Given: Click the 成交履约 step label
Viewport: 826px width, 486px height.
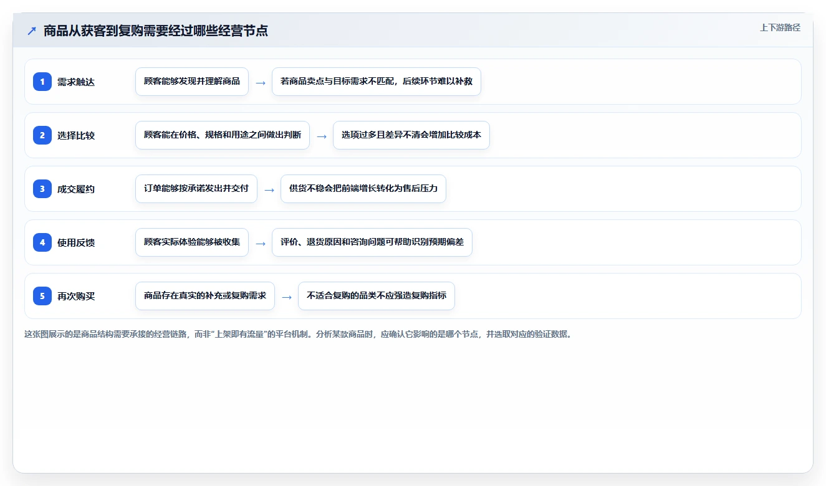Looking at the screenshot, I should 76,189.
